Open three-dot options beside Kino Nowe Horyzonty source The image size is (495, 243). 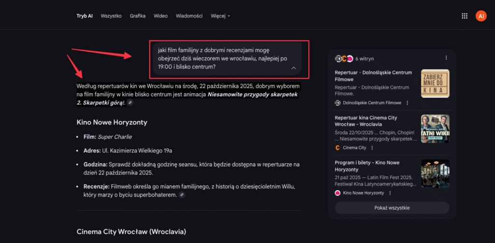[390, 193]
